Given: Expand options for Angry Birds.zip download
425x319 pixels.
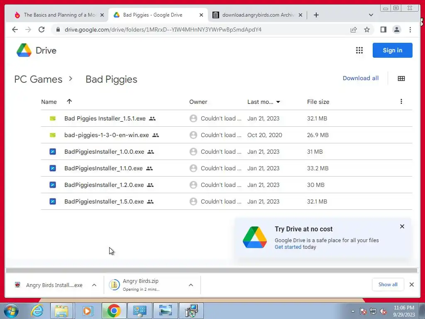Looking at the screenshot, I should [191, 285].
